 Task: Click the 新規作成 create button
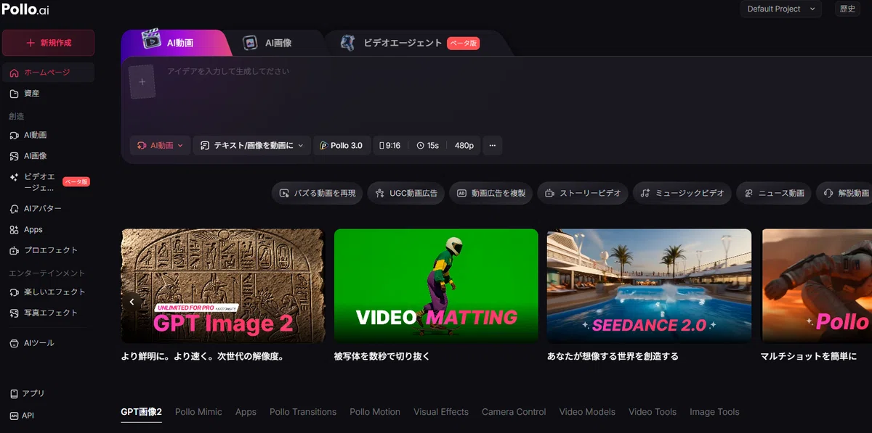coord(48,43)
